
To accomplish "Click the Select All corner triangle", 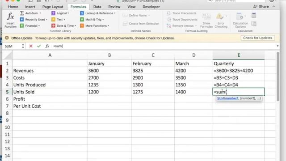I will pos(8,55).
